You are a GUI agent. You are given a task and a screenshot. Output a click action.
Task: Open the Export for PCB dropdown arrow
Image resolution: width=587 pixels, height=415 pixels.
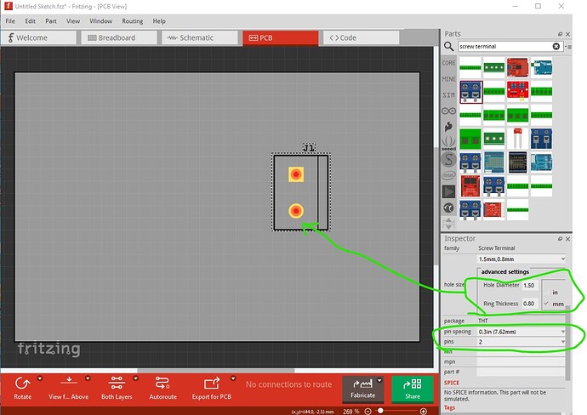[x=233, y=378]
